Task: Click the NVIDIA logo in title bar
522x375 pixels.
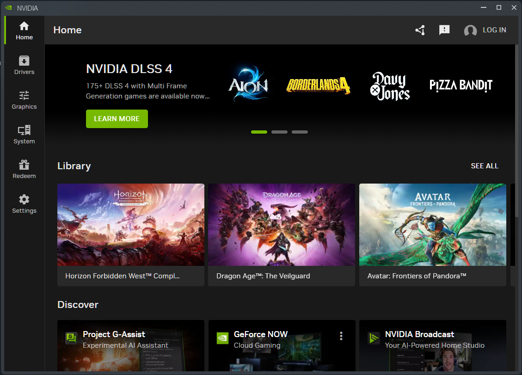Action: 9,8
